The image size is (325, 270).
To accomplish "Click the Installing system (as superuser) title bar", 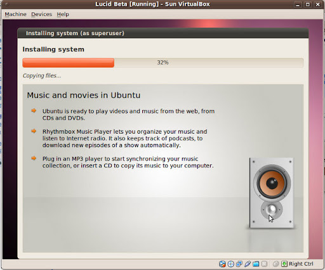I will pos(163,33).
